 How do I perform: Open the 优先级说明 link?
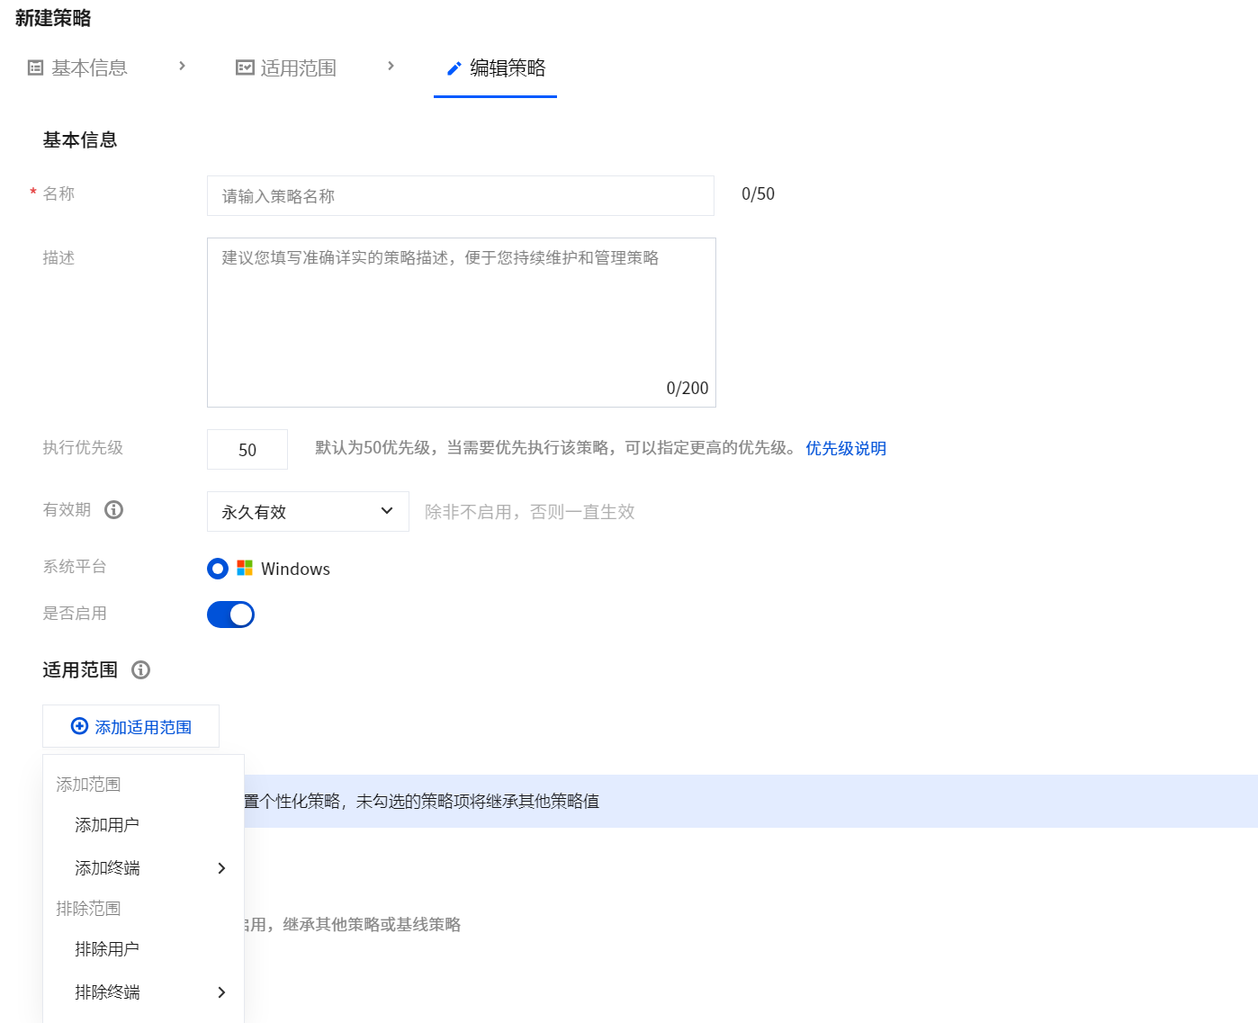[x=846, y=448]
